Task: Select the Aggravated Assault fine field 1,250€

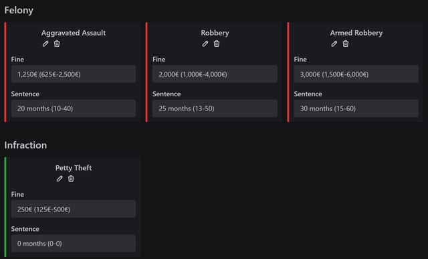Action: 74,74
